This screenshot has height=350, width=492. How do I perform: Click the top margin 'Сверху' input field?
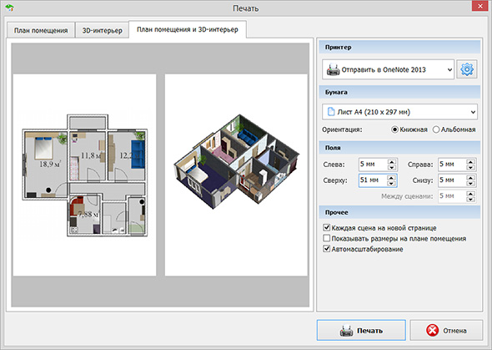373,180
